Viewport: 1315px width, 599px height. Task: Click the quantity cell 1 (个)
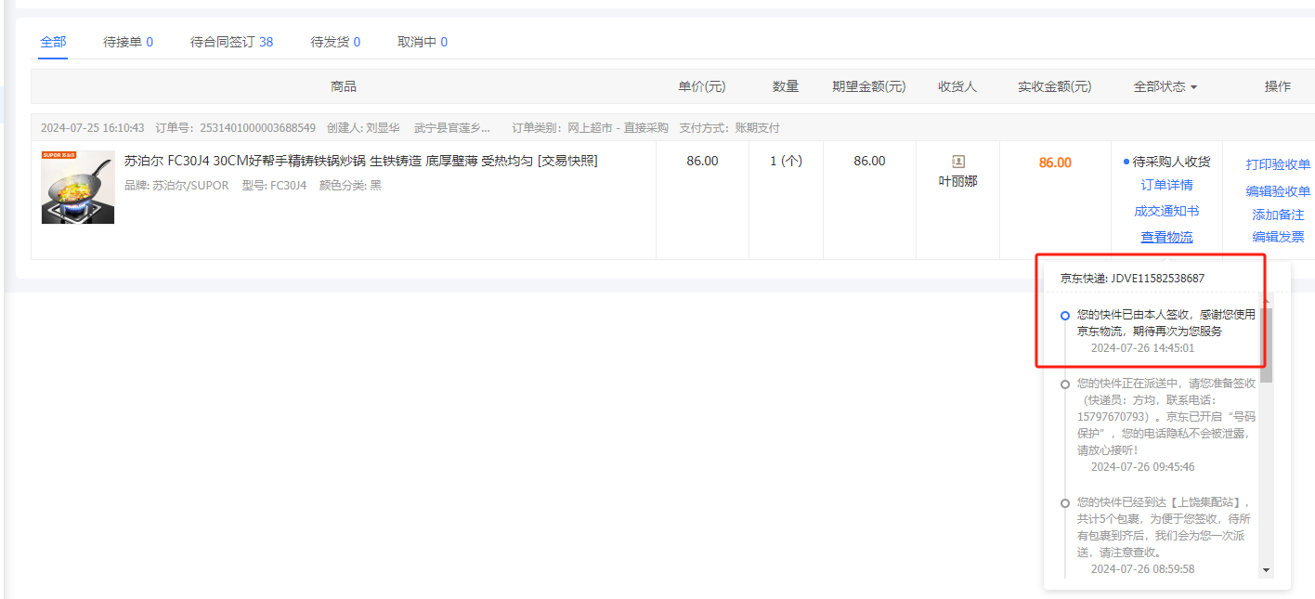[786, 161]
